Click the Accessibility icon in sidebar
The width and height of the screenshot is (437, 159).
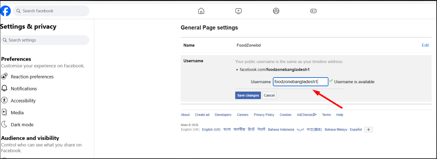4,100
